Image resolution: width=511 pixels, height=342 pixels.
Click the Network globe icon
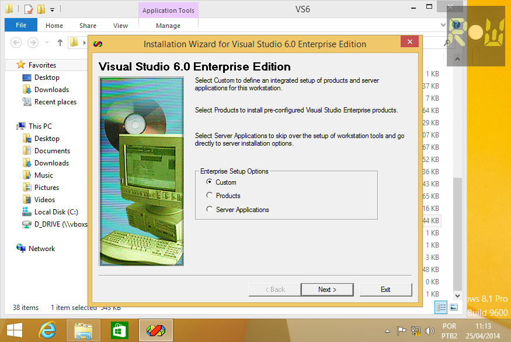tap(21, 248)
